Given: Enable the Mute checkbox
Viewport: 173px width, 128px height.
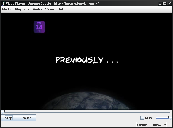Looking at the screenshot, I should (142, 118).
